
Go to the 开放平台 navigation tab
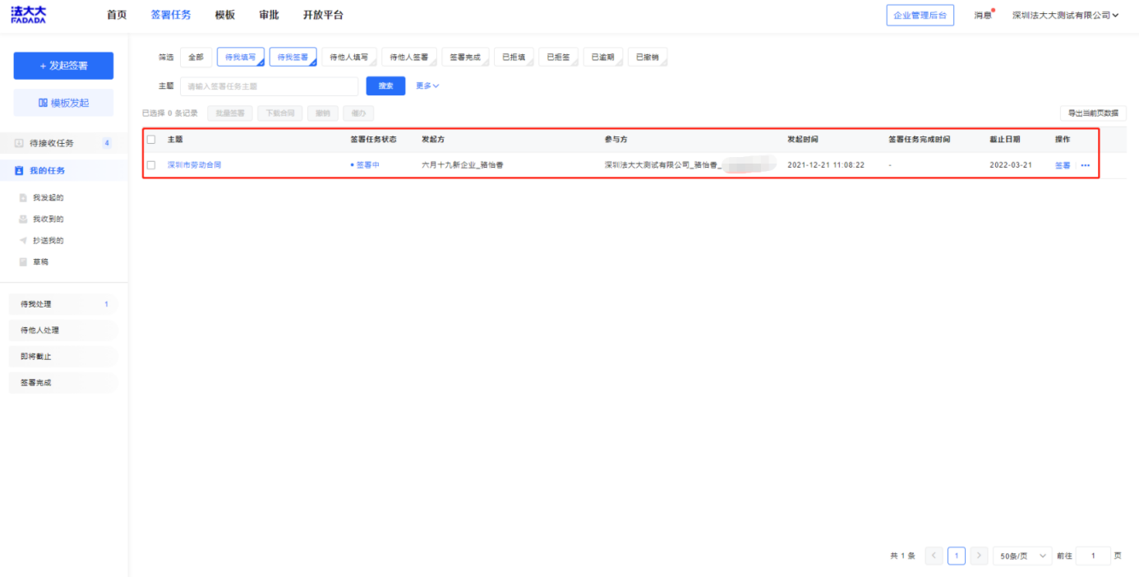[x=323, y=16]
